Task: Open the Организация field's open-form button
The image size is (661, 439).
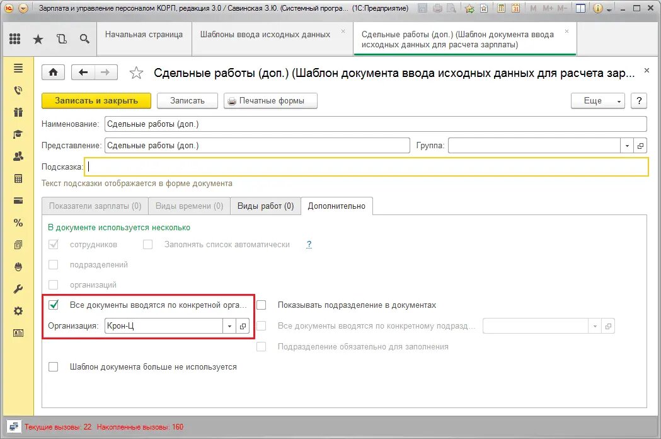Action: click(x=243, y=326)
